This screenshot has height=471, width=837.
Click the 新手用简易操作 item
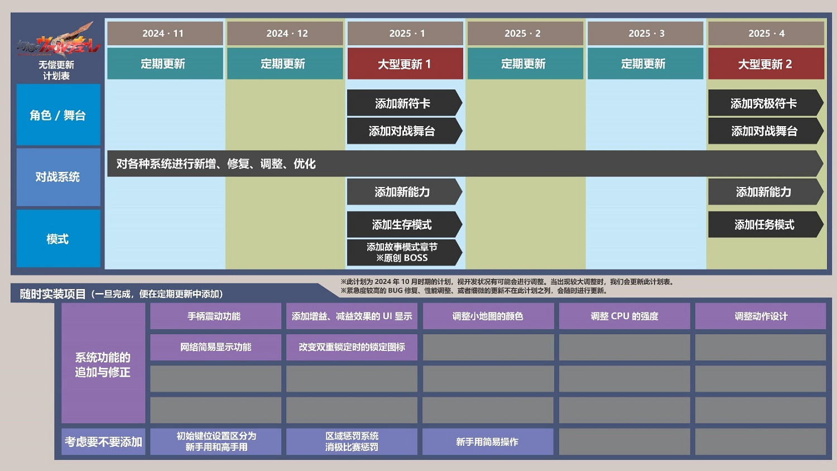coord(487,441)
